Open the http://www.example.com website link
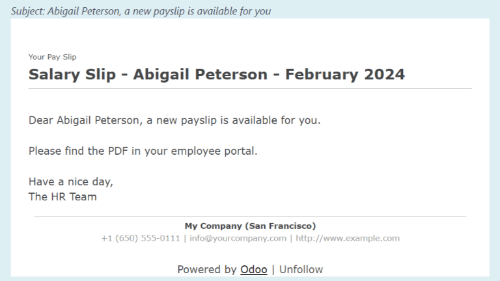 click(x=347, y=238)
